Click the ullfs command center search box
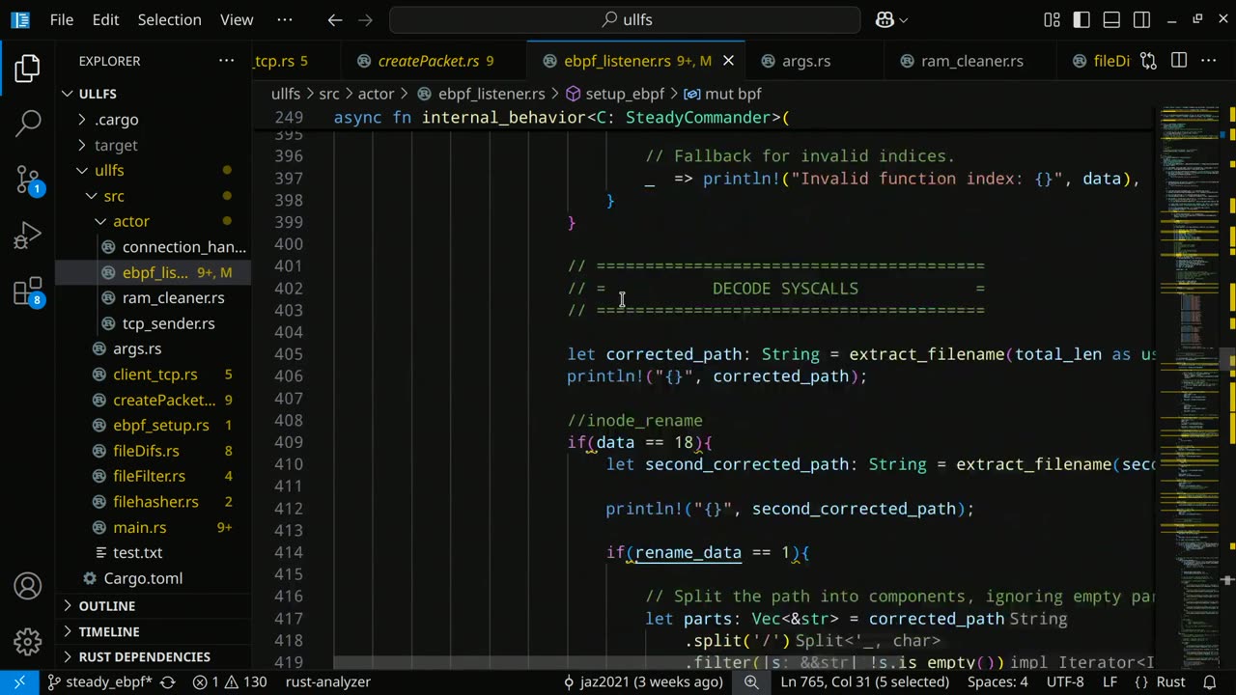Viewport: 1236px width, 695px height. 625,19
